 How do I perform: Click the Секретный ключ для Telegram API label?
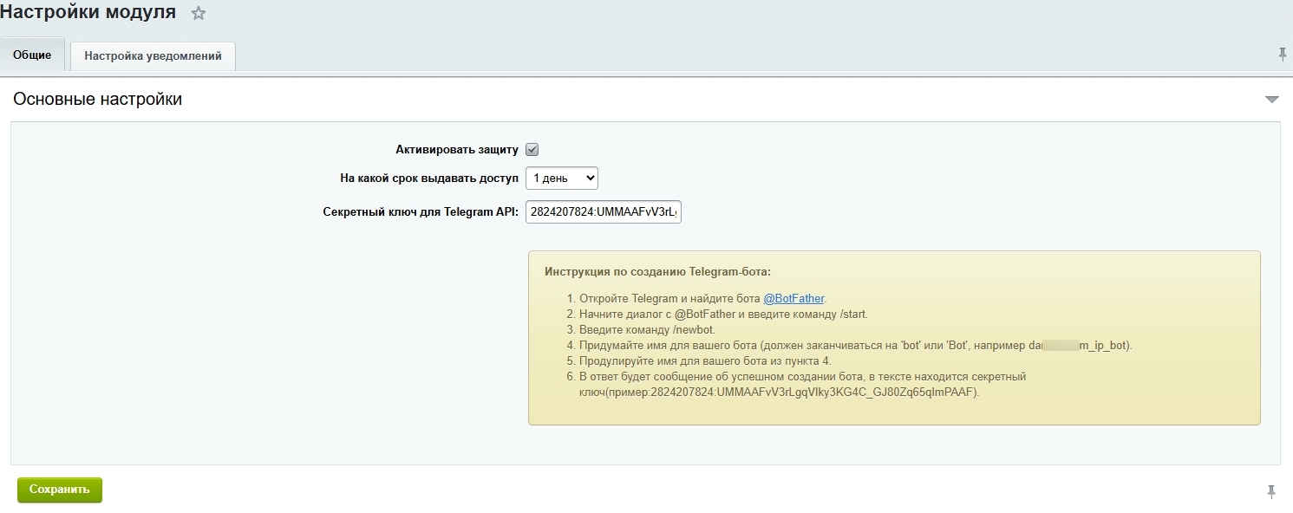tap(420, 212)
